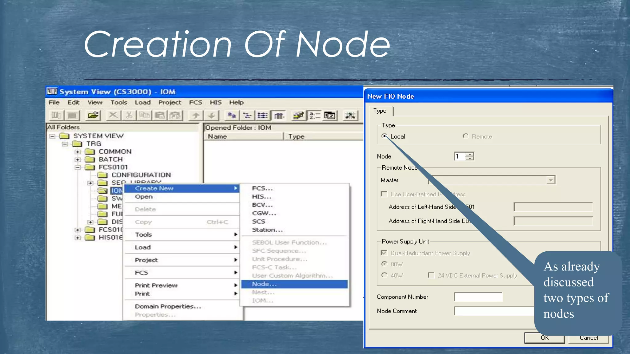Click the delete X toolbar icon
Image resolution: width=630 pixels, height=354 pixels.
tap(113, 116)
